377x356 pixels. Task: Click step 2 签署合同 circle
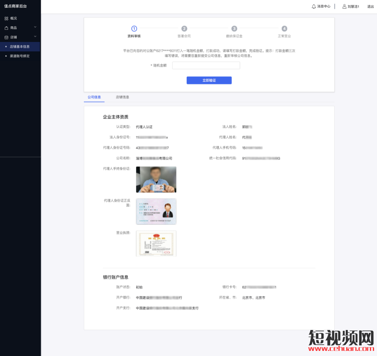[x=184, y=29]
